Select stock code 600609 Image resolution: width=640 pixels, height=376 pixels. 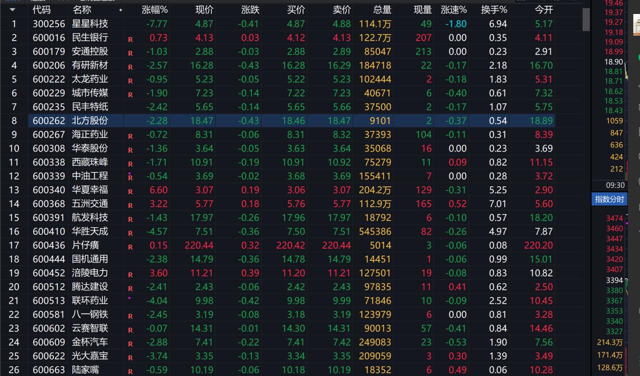[x=49, y=342]
